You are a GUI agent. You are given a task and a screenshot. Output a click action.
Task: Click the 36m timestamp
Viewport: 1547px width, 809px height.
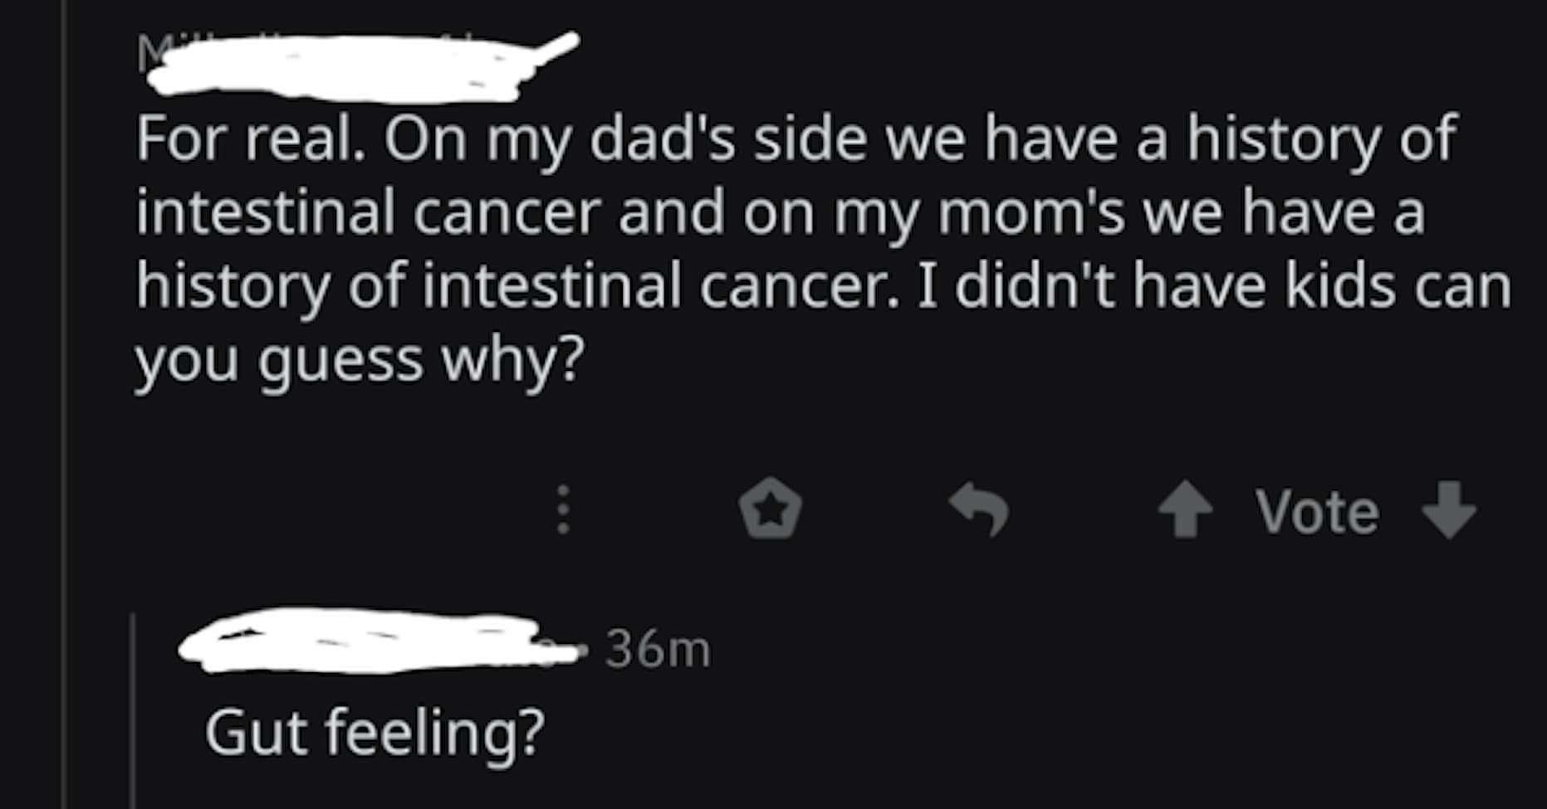click(x=658, y=649)
